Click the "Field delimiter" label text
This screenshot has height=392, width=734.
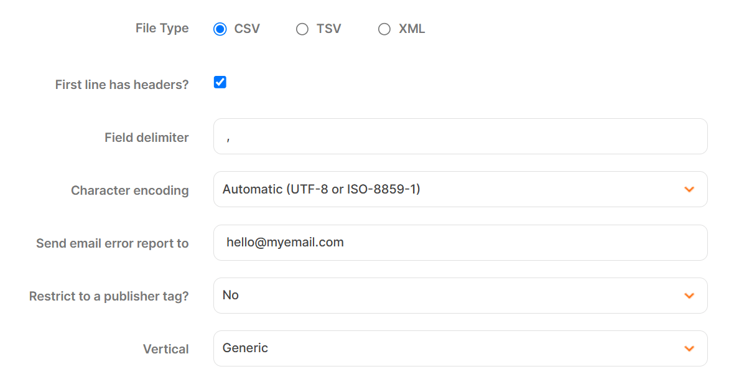pyautogui.click(x=146, y=138)
